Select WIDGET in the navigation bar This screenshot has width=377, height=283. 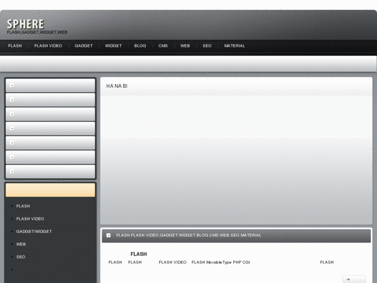coord(114,46)
